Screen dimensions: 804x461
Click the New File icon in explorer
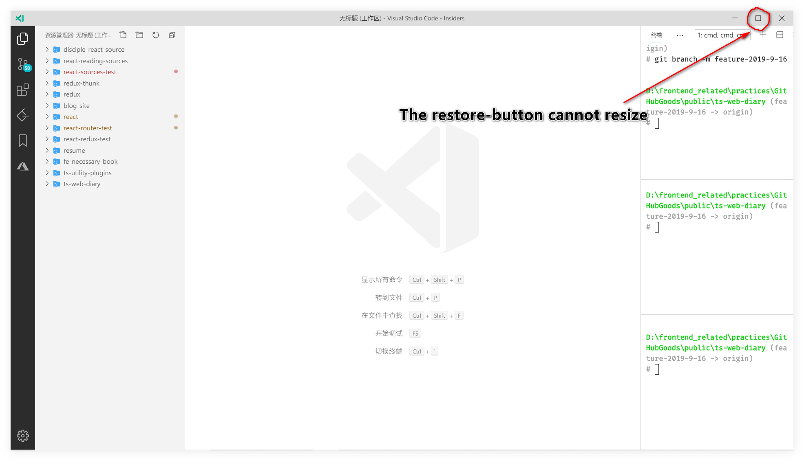click(x=123, y=35)
